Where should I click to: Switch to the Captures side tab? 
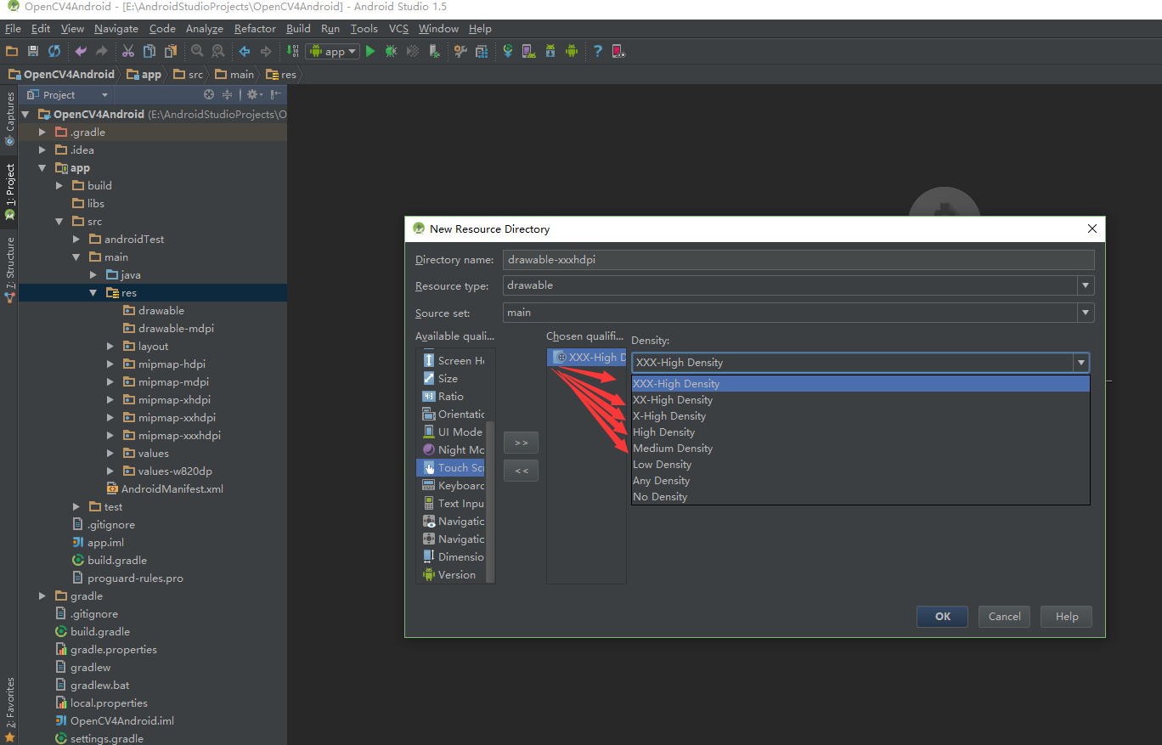9,119
